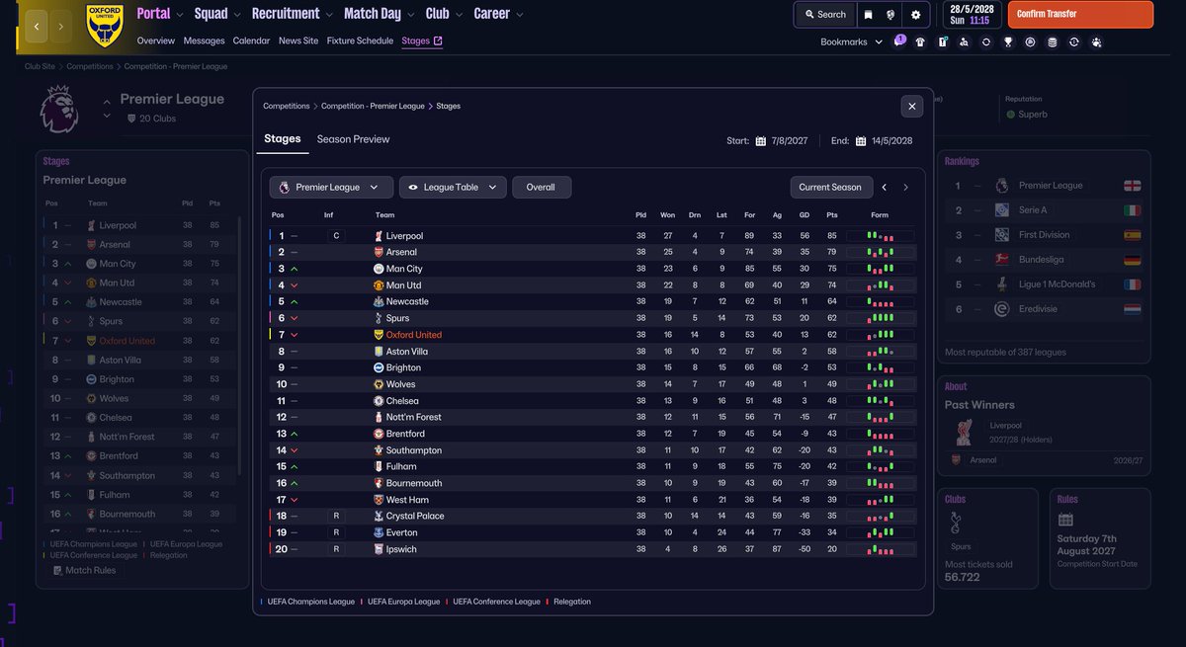Expand the Bookmarks dropdown

pos(852,42)
